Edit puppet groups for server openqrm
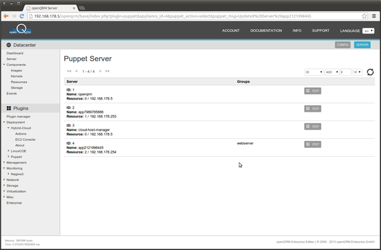Image resolution: width=381 pixels, height=250 pixels. 312,91
